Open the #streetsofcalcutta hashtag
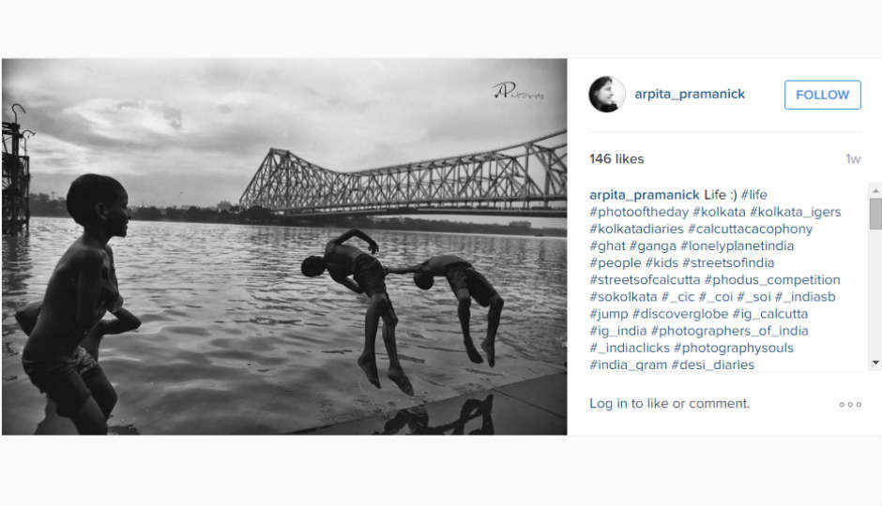The height and width of the screenshot is (506, 882). click(645, 279)
